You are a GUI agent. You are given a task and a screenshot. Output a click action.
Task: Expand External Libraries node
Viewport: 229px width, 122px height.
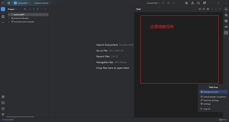(x=9, y=18)
